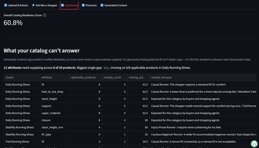
Task: Go to Generated Content tab
Action: click(x=114, y=5)
